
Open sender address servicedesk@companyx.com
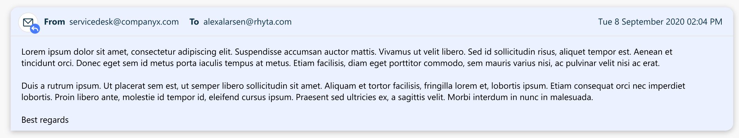coord(124,22)
